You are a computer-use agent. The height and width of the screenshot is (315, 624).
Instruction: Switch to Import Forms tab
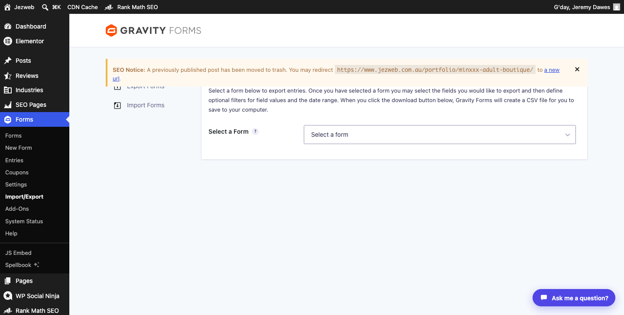tap(146, 105)
